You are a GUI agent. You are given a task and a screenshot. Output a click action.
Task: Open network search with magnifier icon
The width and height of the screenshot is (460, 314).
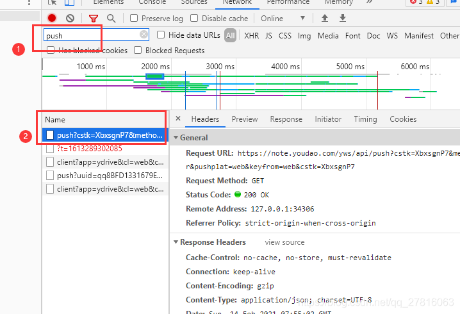tap(111, 18)
